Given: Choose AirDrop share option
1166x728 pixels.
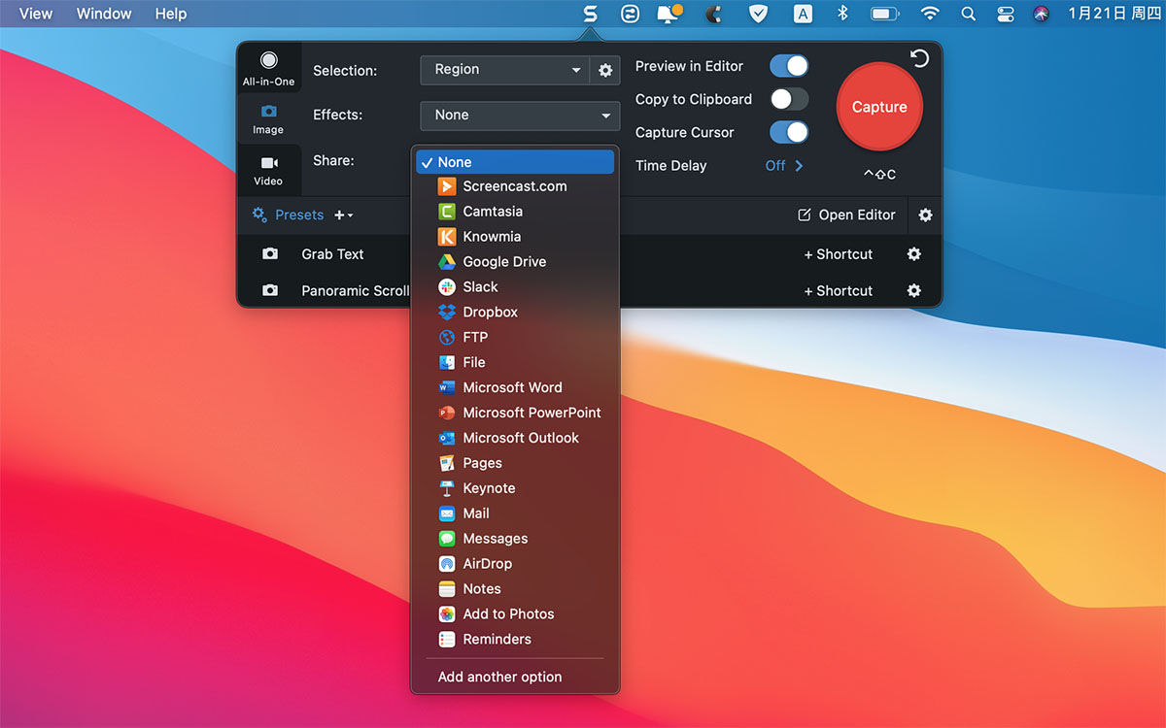Looking at the screenshot, I should [515, 565].
